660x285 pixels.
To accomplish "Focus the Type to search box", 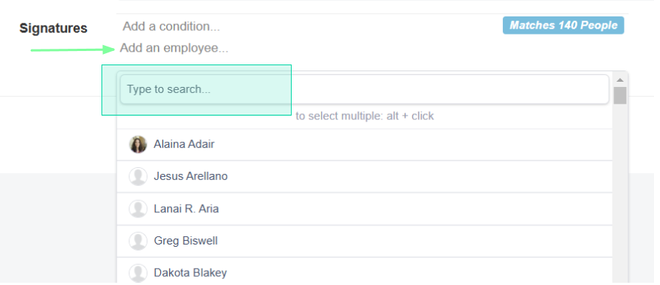I will point(365,89).
